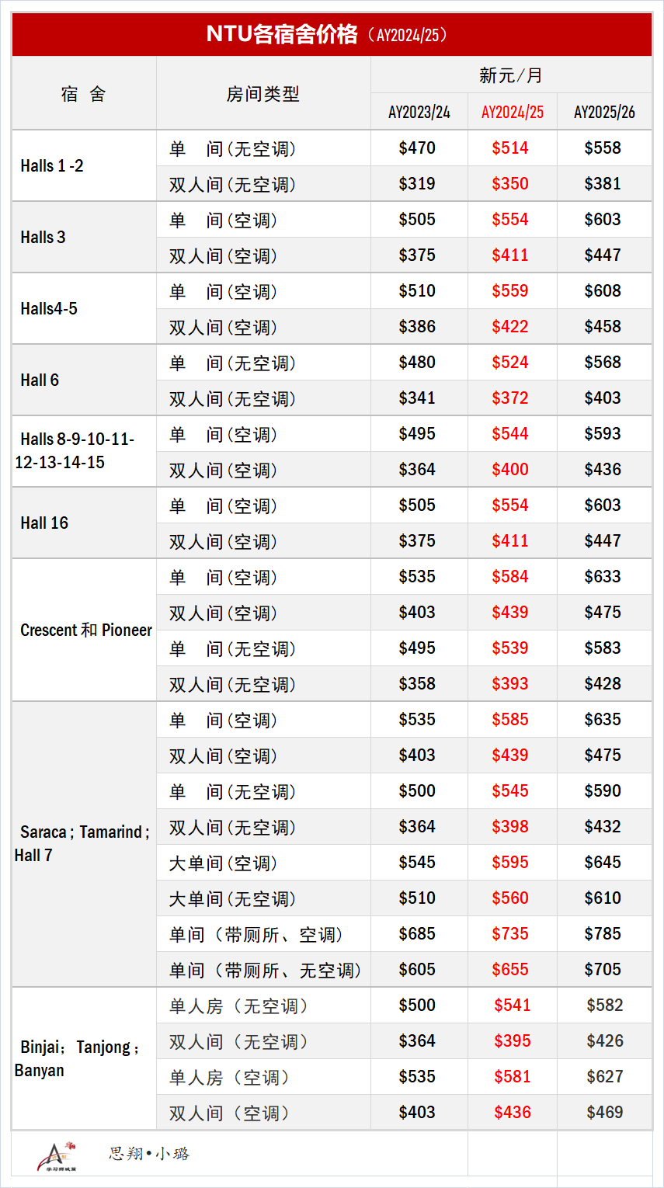This screenshot has height=1188, width=664.
Task: Click the $735 price in red
Action: click(510, 934)
